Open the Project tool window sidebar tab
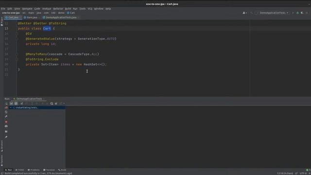This screenshot has width=311, height=175. (2, 21)
